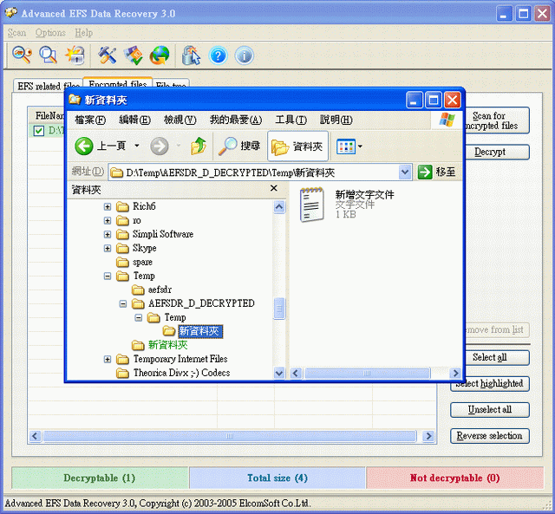Viewport: 555px width, 514px height.
Task: Click the Decrypt button
Action: click(x=496, y=152)
